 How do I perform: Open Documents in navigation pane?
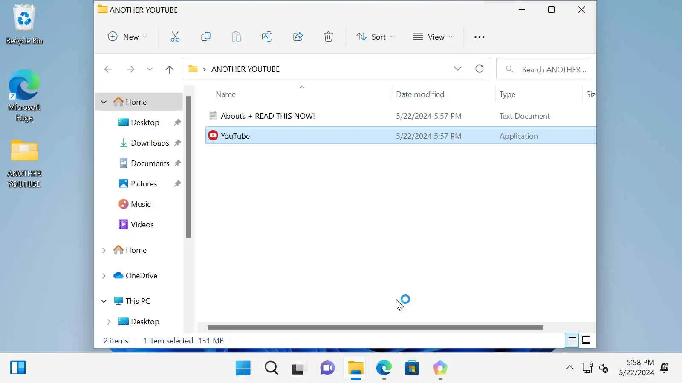150,163
